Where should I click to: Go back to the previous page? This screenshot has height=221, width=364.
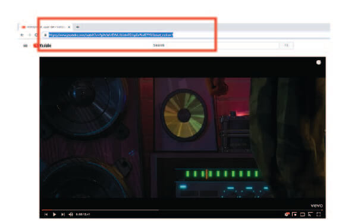point(22,35)
